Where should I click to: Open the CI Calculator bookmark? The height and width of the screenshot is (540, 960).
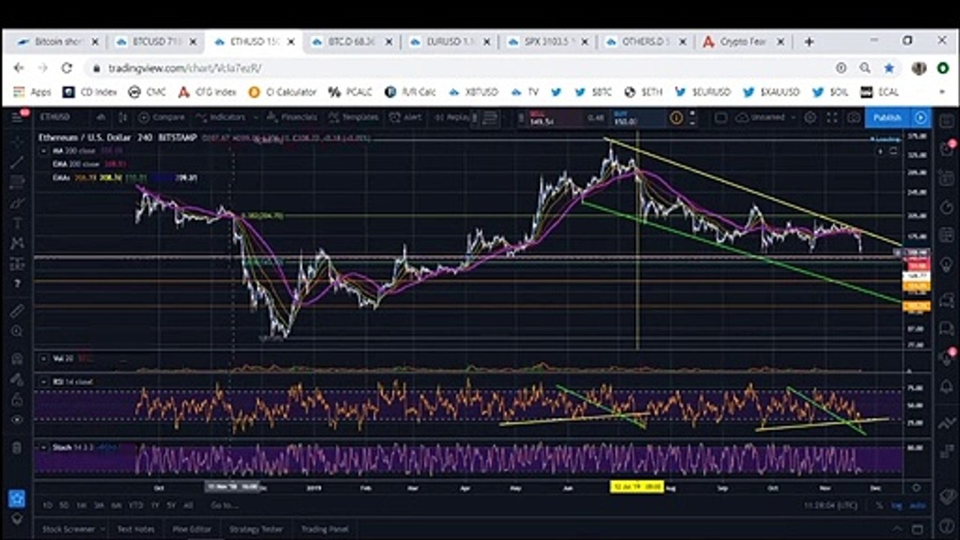click(283, 92)
